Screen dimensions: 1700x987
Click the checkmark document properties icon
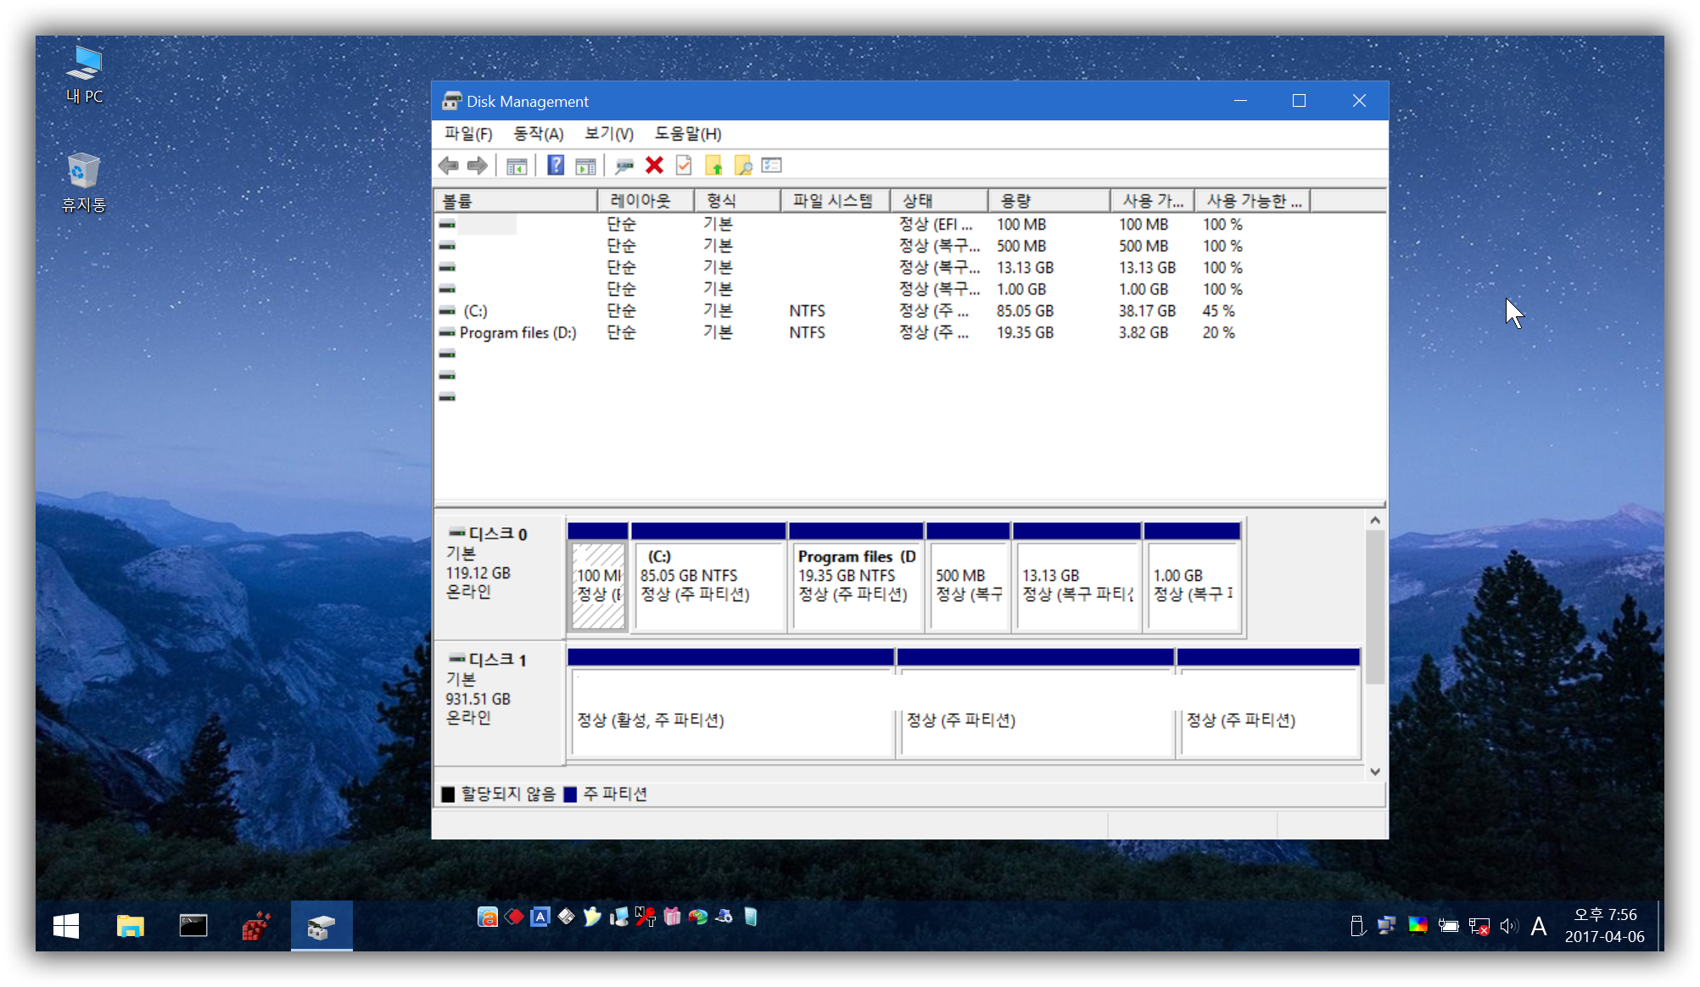(x=684, y=165)
